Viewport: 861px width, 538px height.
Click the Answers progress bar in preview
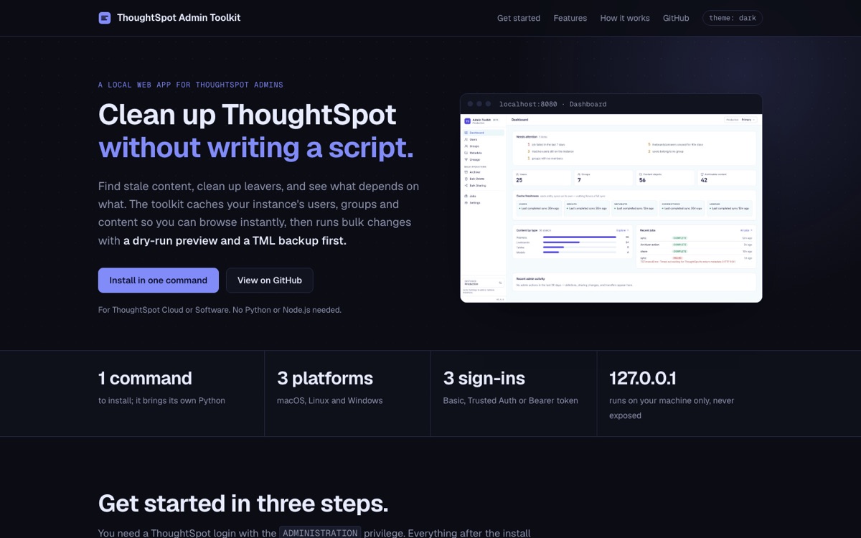pos(580,237)
